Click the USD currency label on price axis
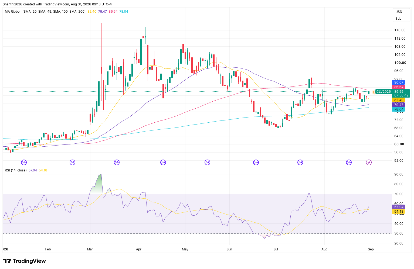414x269 pixels. [x=399, y=12]
